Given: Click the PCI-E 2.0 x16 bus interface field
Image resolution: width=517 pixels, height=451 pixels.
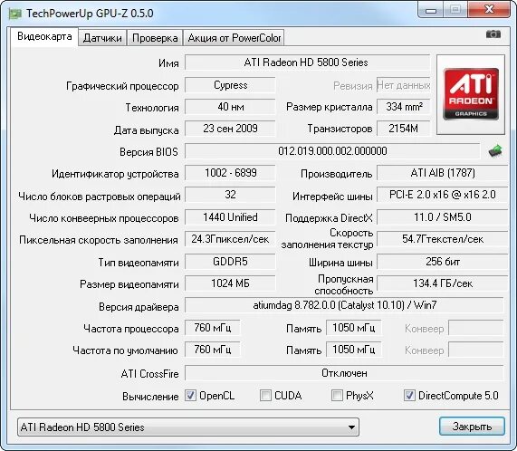Looking at the screenshot, I should pyautogui.click(x=442, y=195).
